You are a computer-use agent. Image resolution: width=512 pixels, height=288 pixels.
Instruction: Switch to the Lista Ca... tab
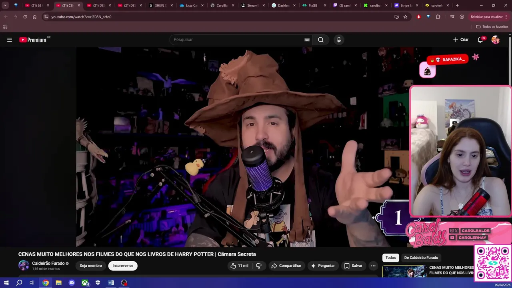click(x=191, y=6)
